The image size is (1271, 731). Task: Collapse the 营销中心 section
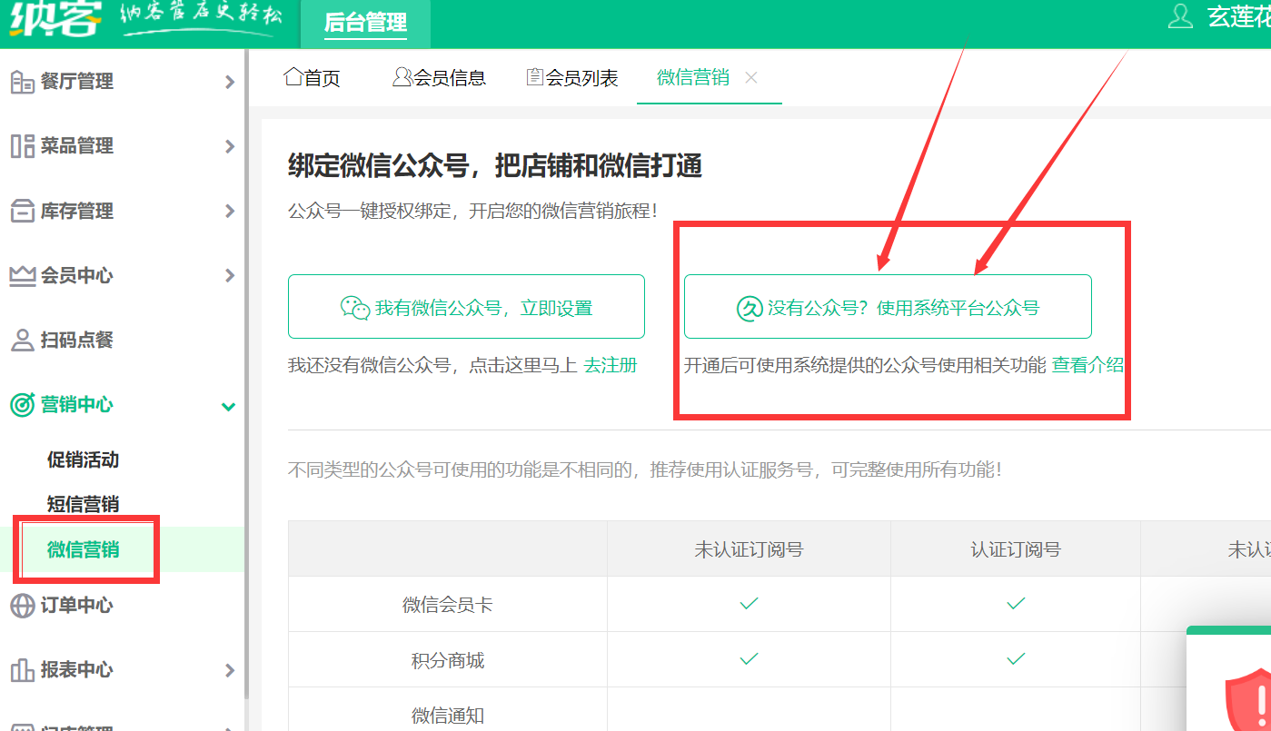pyautogui.click(x=229, y=405)
